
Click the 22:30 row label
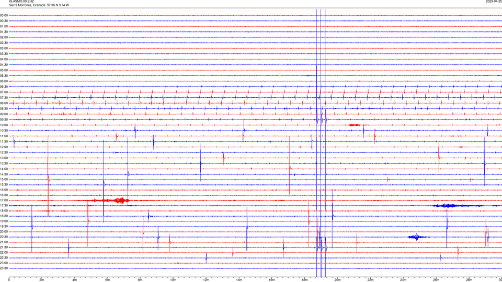click(x=4, y=257)
